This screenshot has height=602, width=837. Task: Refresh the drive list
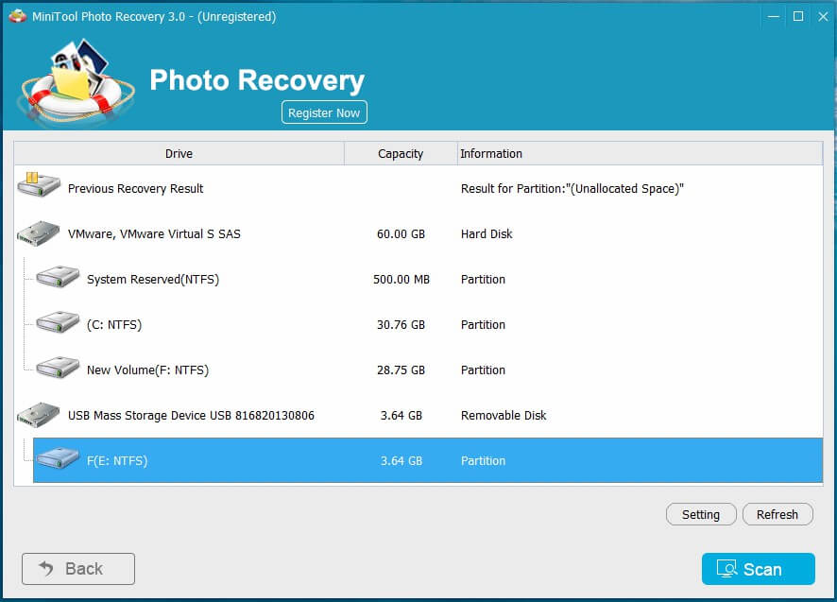pos(777,514)
